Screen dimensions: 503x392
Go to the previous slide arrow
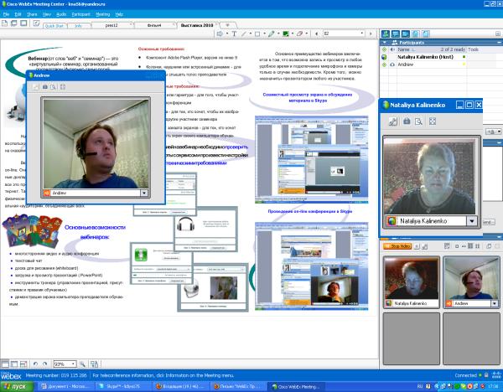click(316, 34)
